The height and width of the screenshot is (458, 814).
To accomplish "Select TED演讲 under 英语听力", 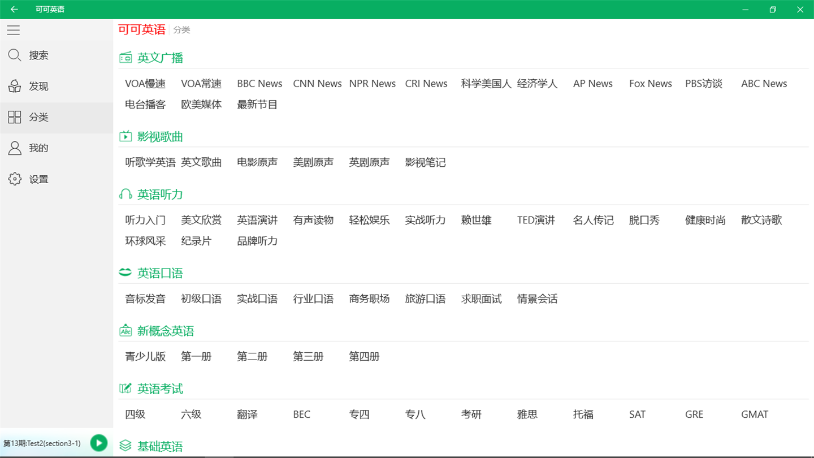I will coord(536,221).
